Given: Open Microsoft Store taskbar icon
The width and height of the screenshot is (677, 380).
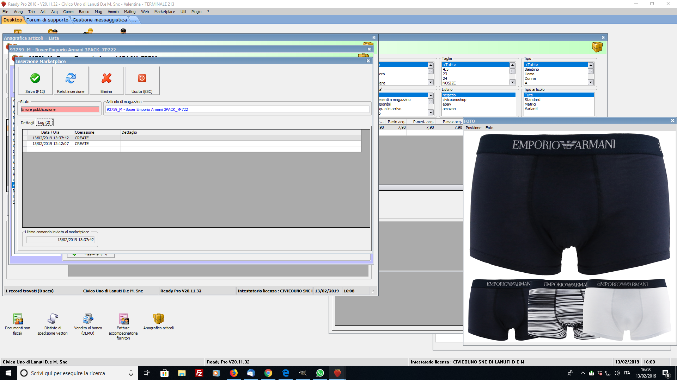Looking at the screenshot, I should tap(164, 373).
